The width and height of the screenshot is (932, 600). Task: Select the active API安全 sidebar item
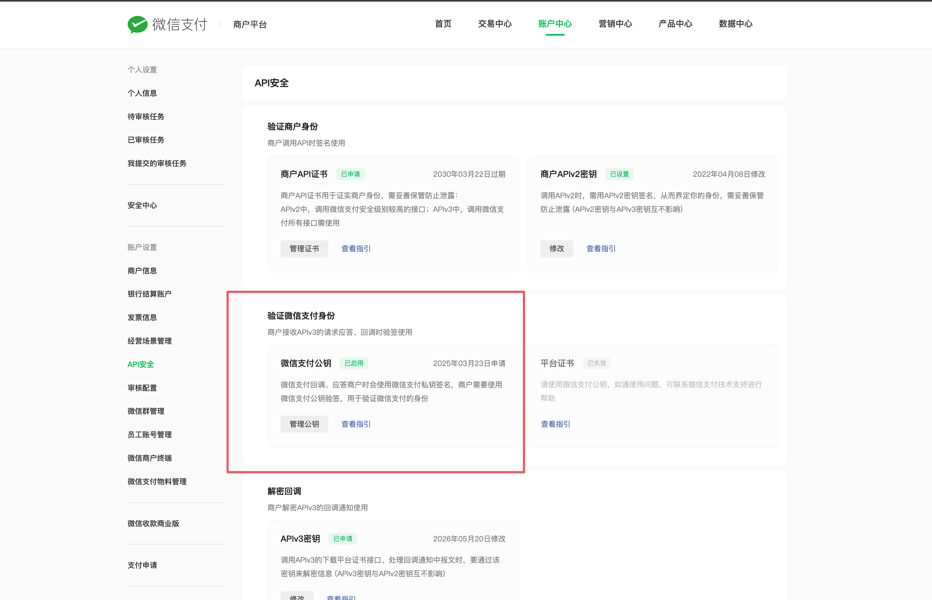pos(141,364)
